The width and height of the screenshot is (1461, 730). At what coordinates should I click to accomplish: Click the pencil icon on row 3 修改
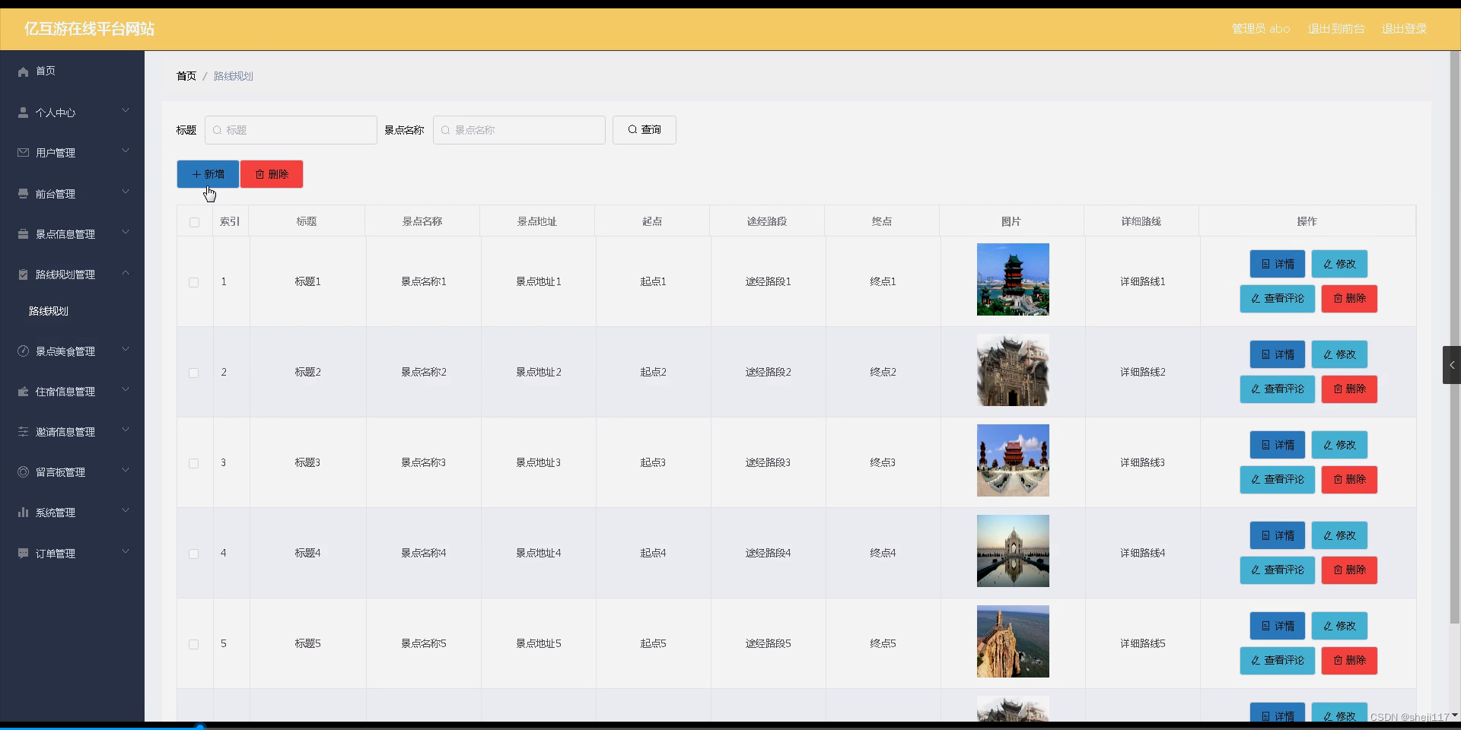pos(1328,446)
